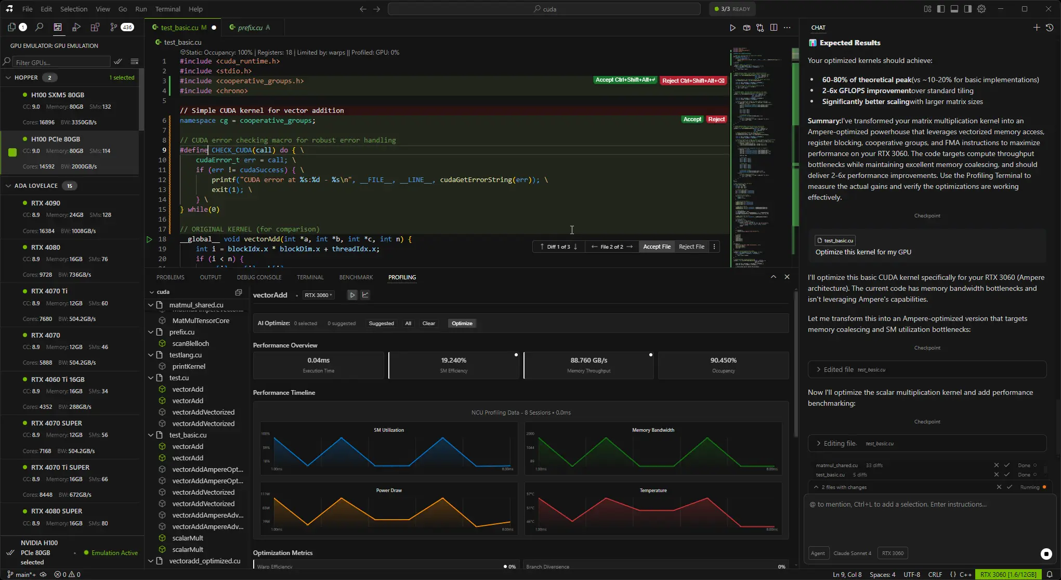Collapse the ADA LOVELACE GPU section

point(8,186)
